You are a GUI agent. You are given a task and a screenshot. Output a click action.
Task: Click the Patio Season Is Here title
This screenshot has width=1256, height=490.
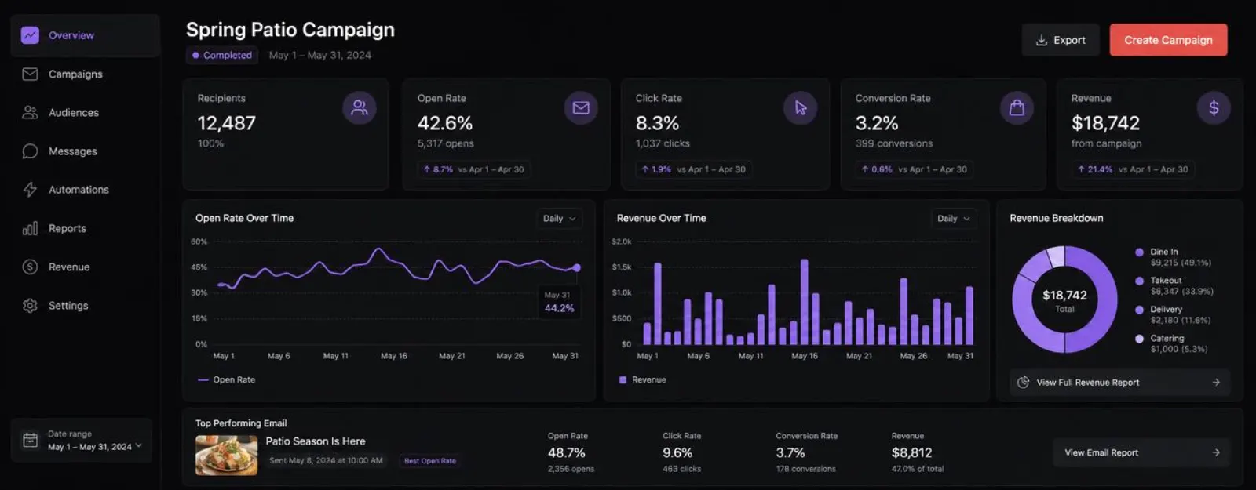pos(316,441)
